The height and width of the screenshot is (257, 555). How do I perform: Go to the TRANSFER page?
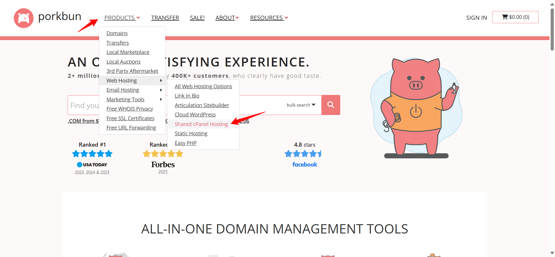[165, 18]
